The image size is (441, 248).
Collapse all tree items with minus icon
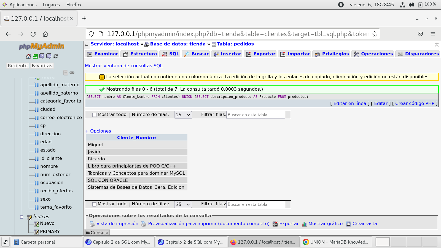click(65, 73)
